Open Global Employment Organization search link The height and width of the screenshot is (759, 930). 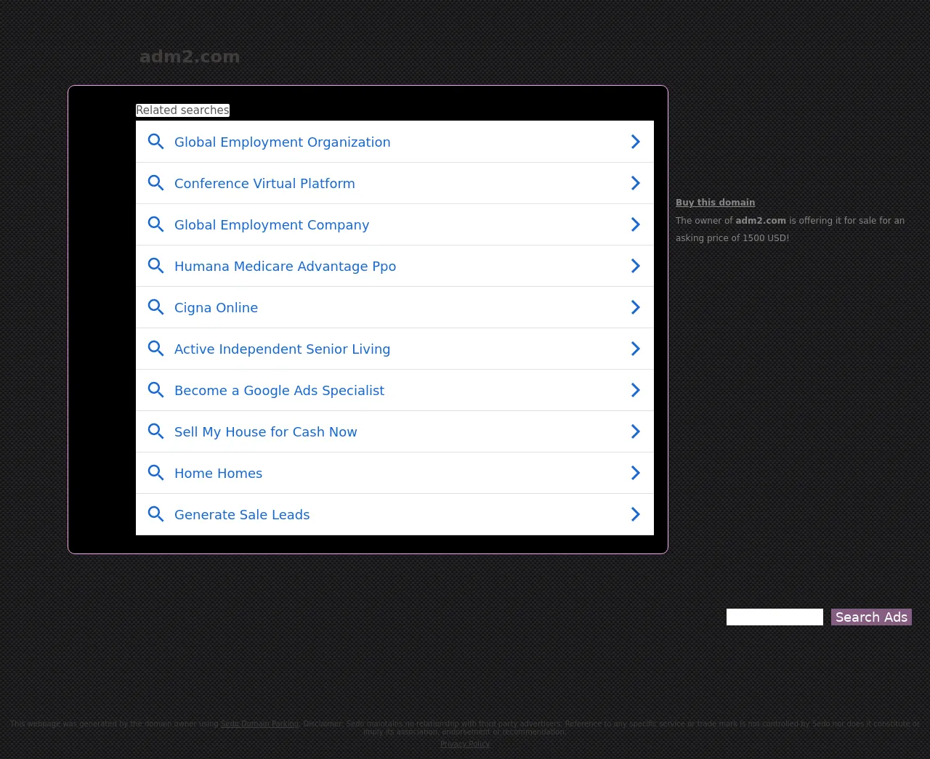tap(395, 142)
